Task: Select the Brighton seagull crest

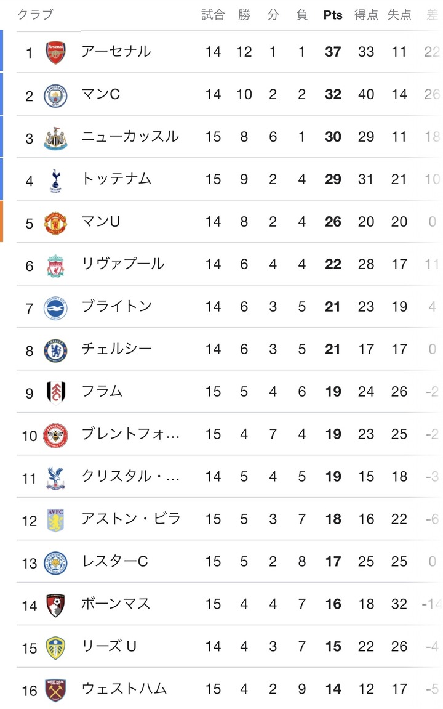Action: (55, 308)
